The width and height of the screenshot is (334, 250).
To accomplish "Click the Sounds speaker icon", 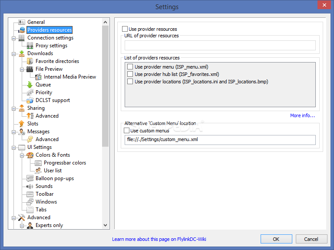I will [30, 186].
